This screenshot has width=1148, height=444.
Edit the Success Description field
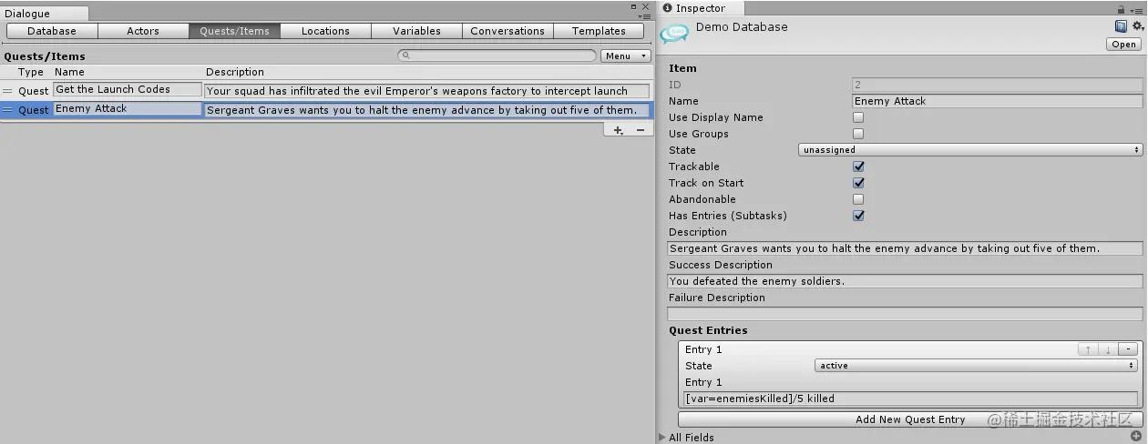(905, 281)
